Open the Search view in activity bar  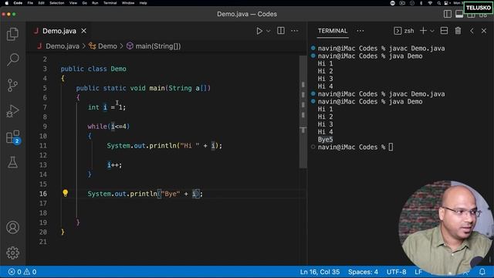[x=12, y=59]
